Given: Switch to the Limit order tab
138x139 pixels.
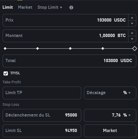Looking at the screenshot, I should click(x=8, y=7).
